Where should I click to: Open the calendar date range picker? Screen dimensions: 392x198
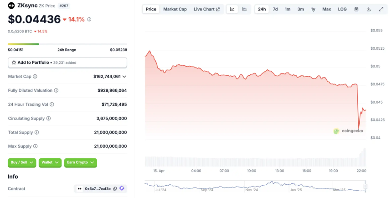[356, 9]
